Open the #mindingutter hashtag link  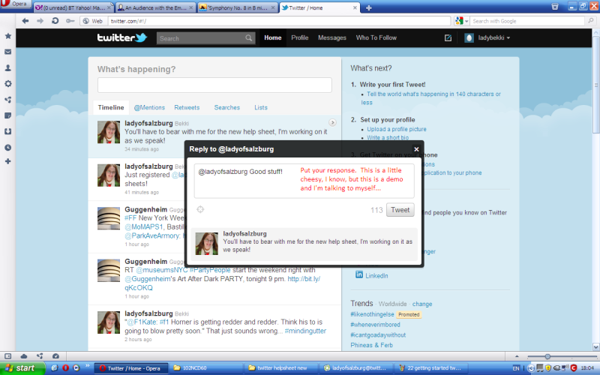pyautogui.click(x=305, y=331)
